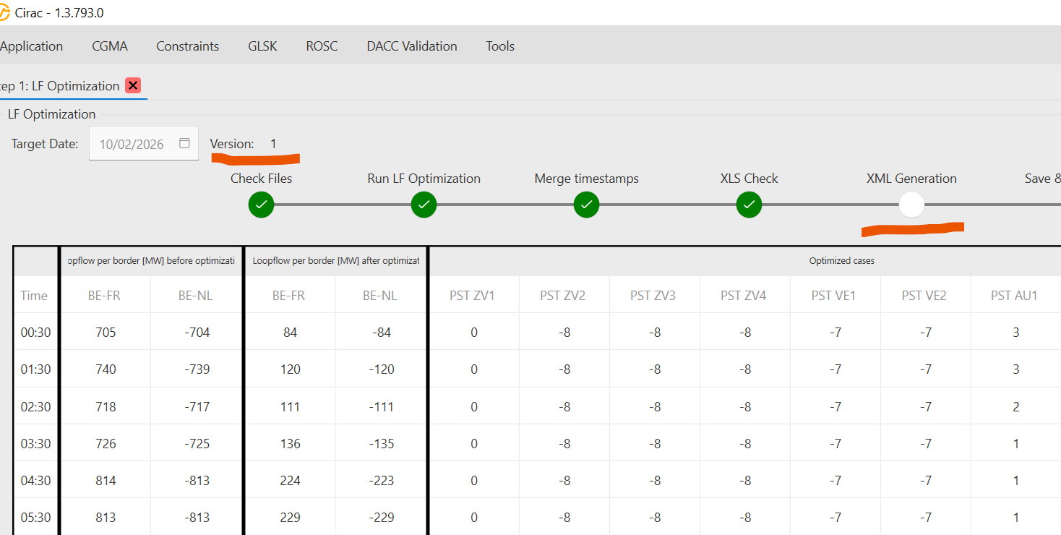This screenshot has height=535, width=1061.
Task: Click the Merge timestamps checkmark step
Action: [586, 205]
